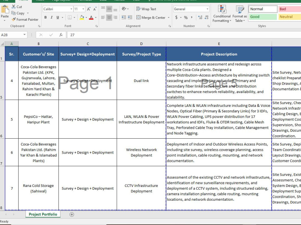Cancel formula entry with X
Screen dimensions: 301x225
(41, 35)
